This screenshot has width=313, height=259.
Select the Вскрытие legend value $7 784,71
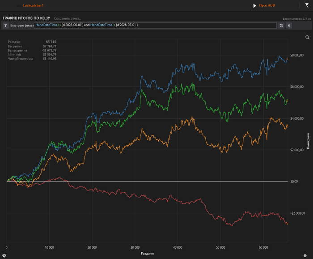point(50,46)
